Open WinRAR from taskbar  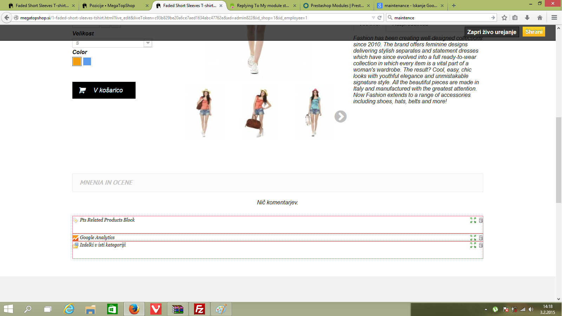[178, 309]
